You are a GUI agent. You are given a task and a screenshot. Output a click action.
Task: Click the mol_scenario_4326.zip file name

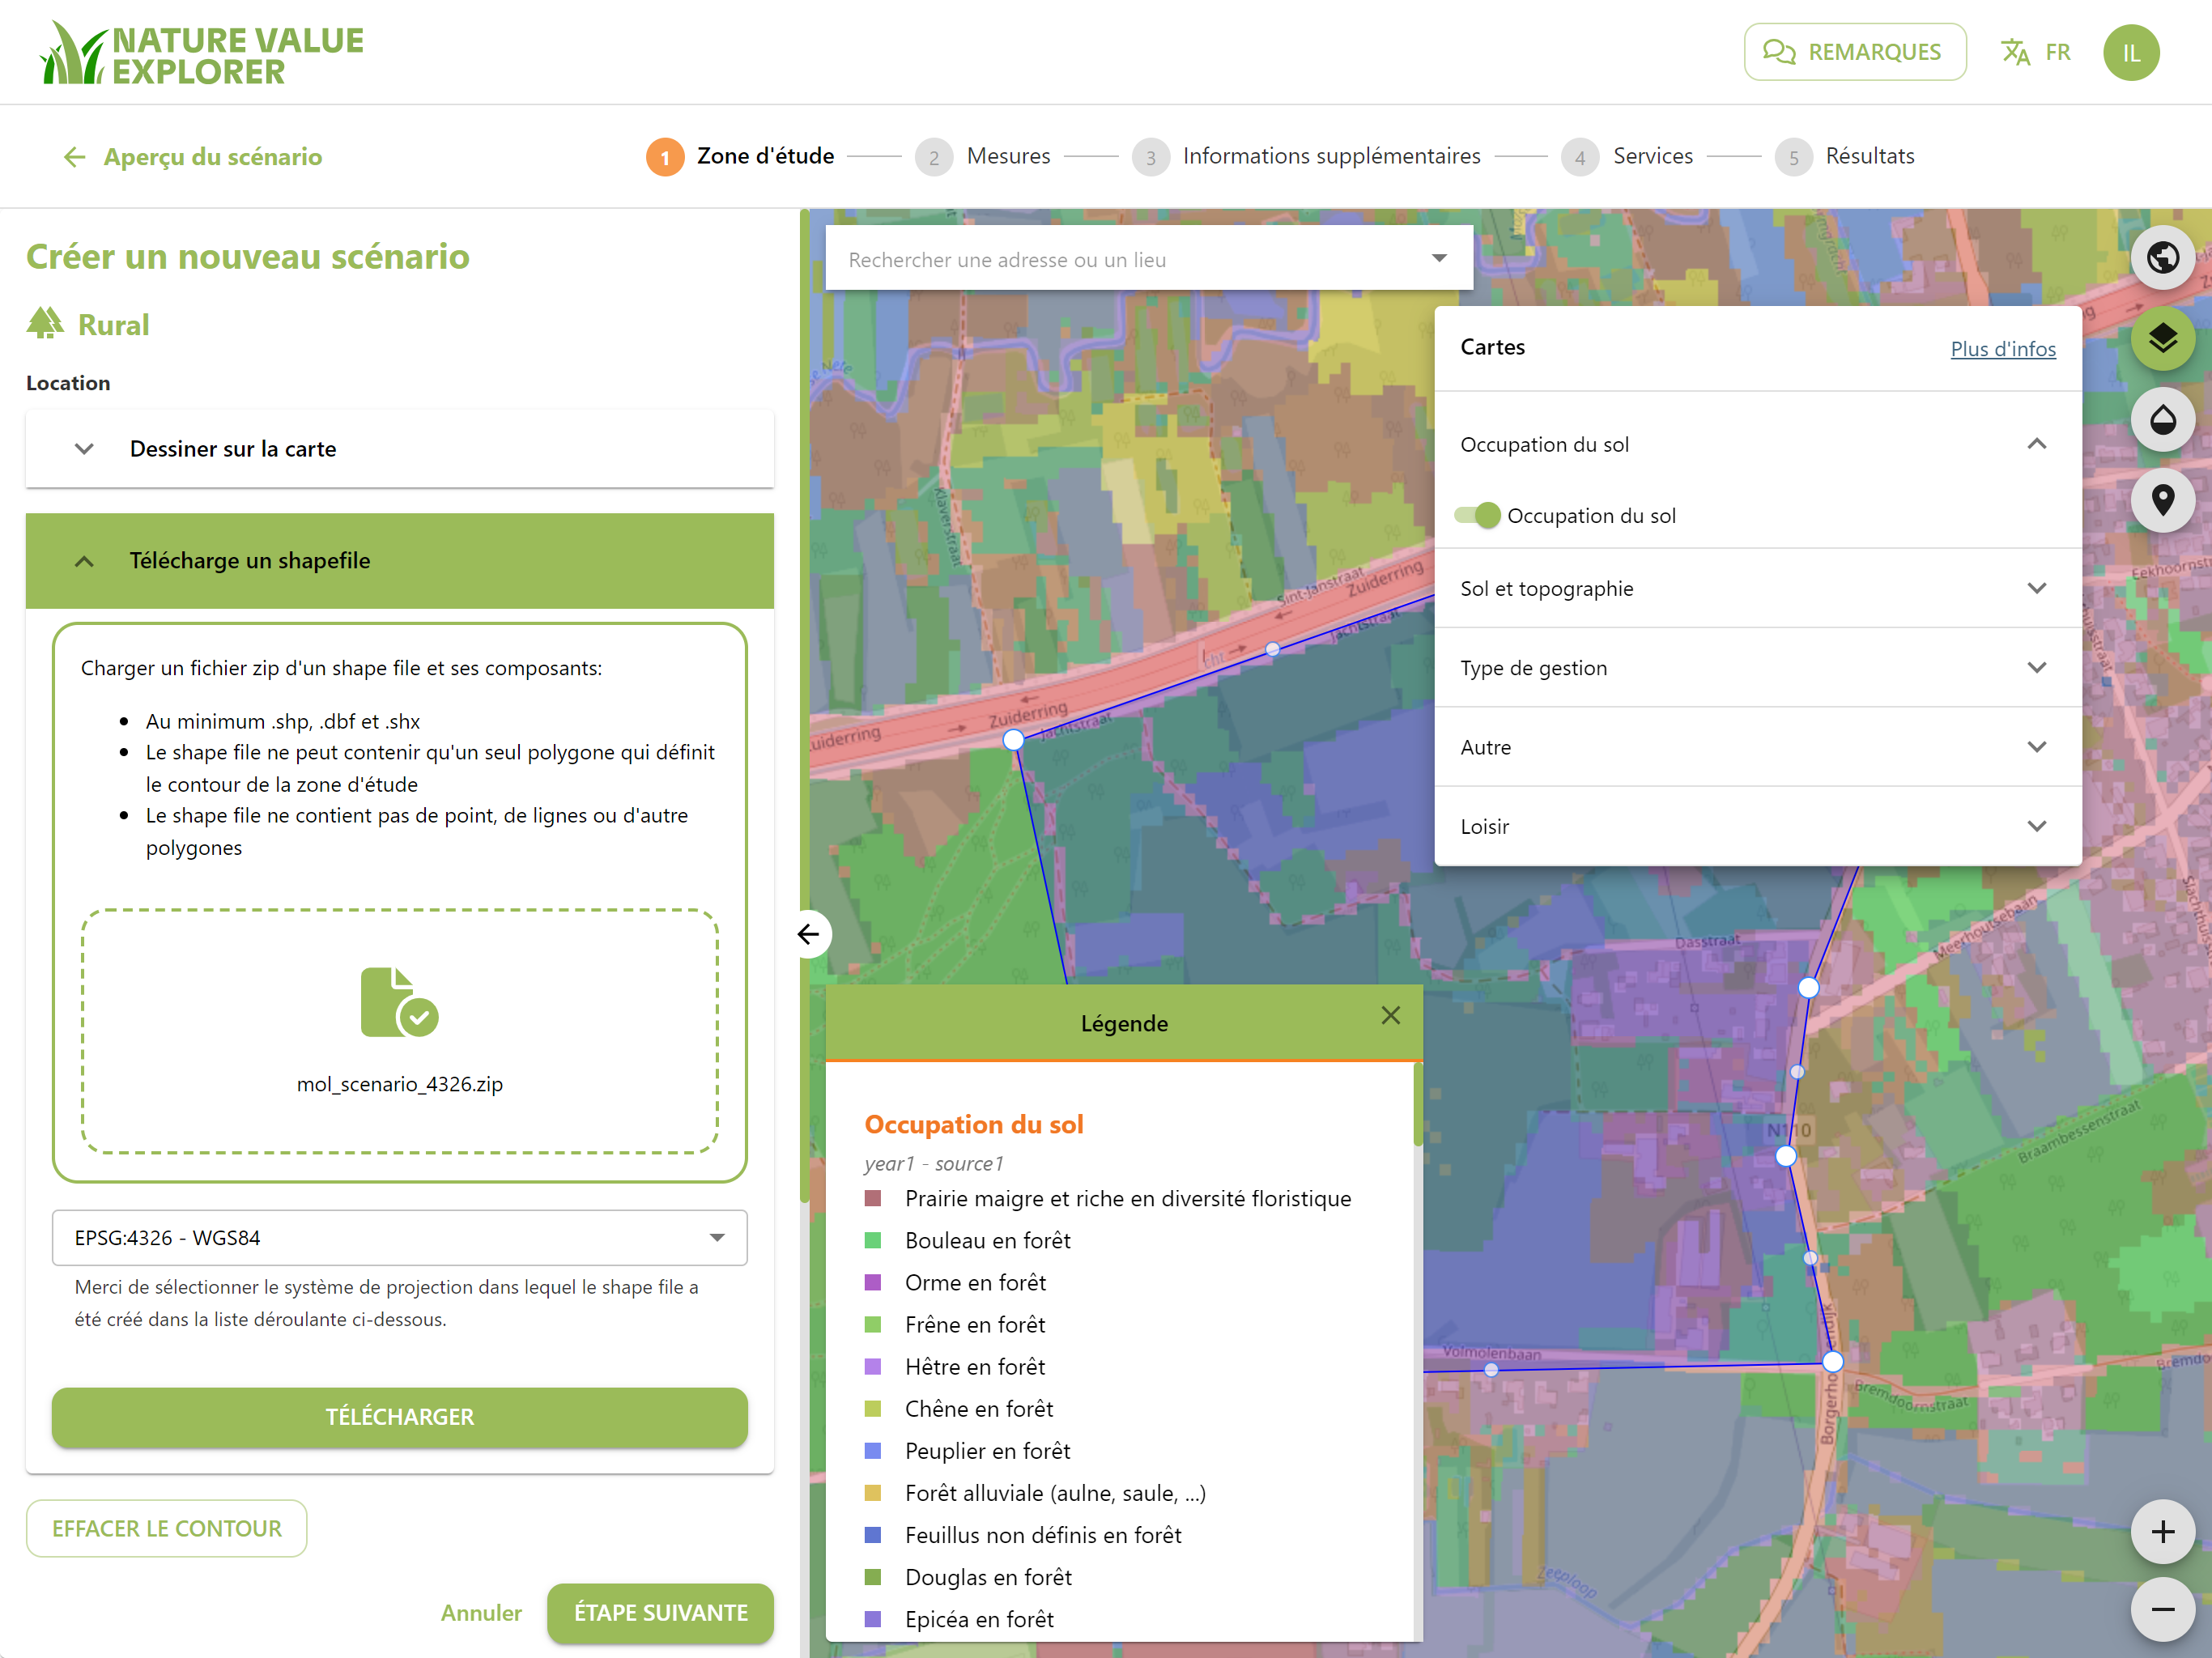click(x=399, y=1084)
